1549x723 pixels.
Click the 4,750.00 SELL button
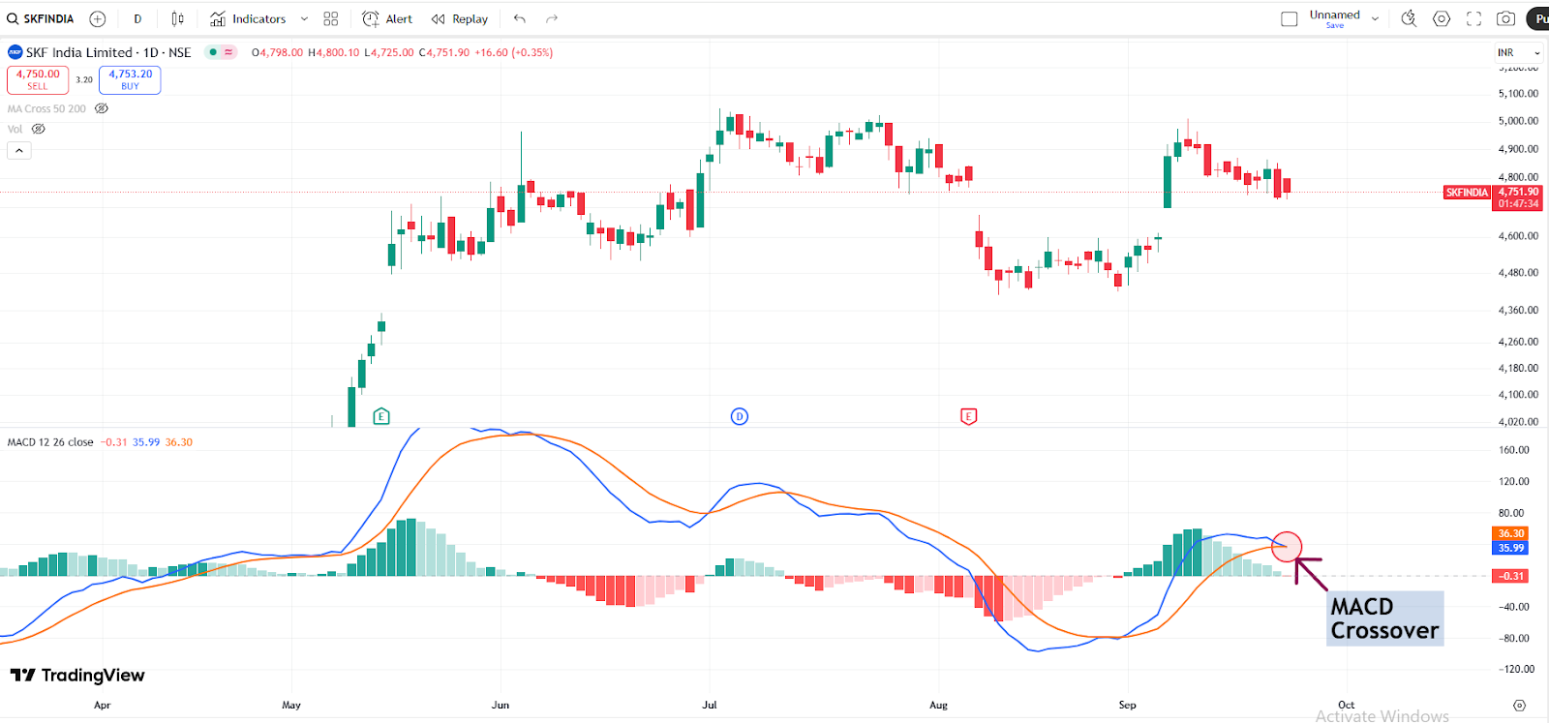pos(38,79)
